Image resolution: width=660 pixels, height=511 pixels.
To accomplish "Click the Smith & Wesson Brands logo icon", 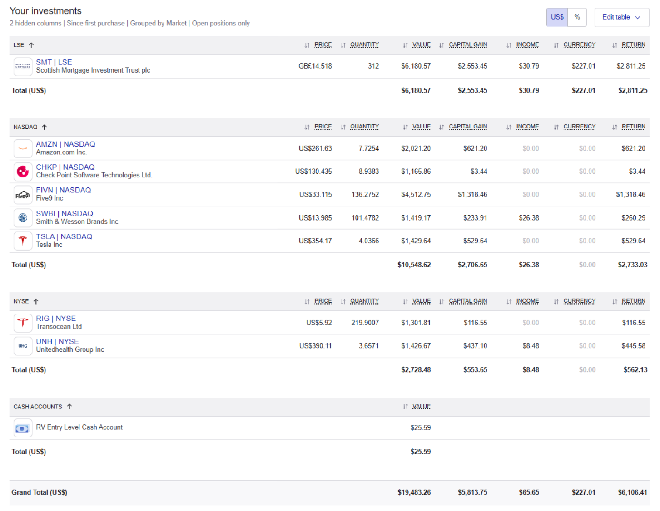I will pos(23,218).
